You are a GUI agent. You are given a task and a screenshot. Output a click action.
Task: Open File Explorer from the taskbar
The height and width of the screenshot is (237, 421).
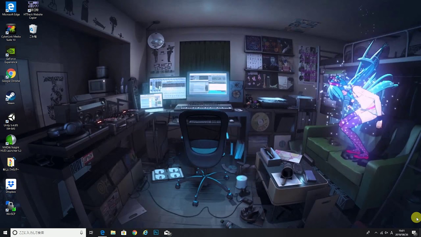[113, 233]
